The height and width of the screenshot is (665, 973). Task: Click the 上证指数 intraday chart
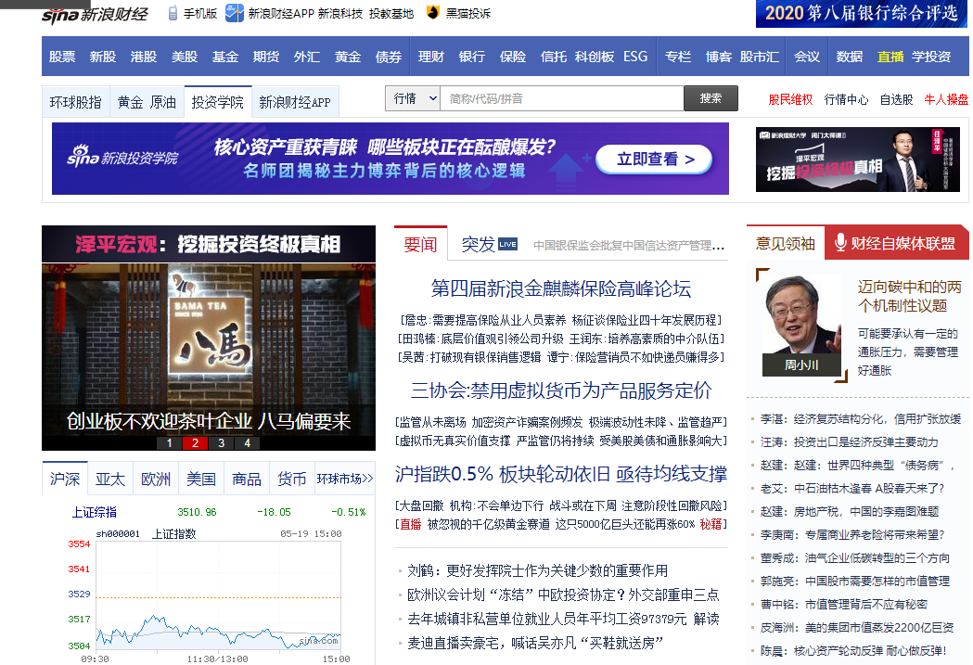pos(218,595)
